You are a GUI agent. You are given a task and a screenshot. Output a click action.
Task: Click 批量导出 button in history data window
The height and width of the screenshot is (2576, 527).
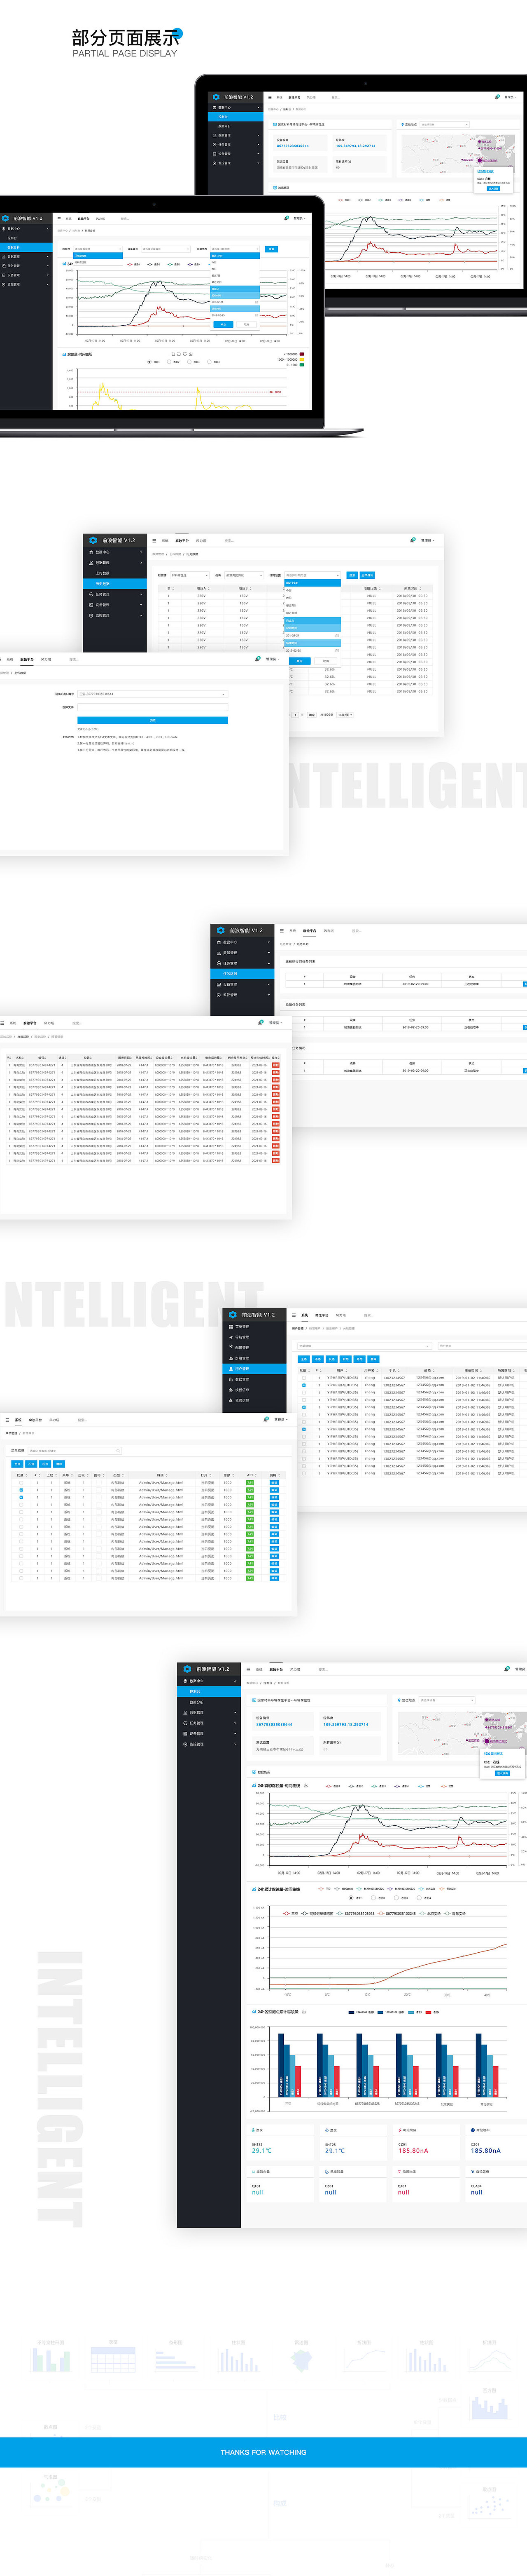coord(367,575)
